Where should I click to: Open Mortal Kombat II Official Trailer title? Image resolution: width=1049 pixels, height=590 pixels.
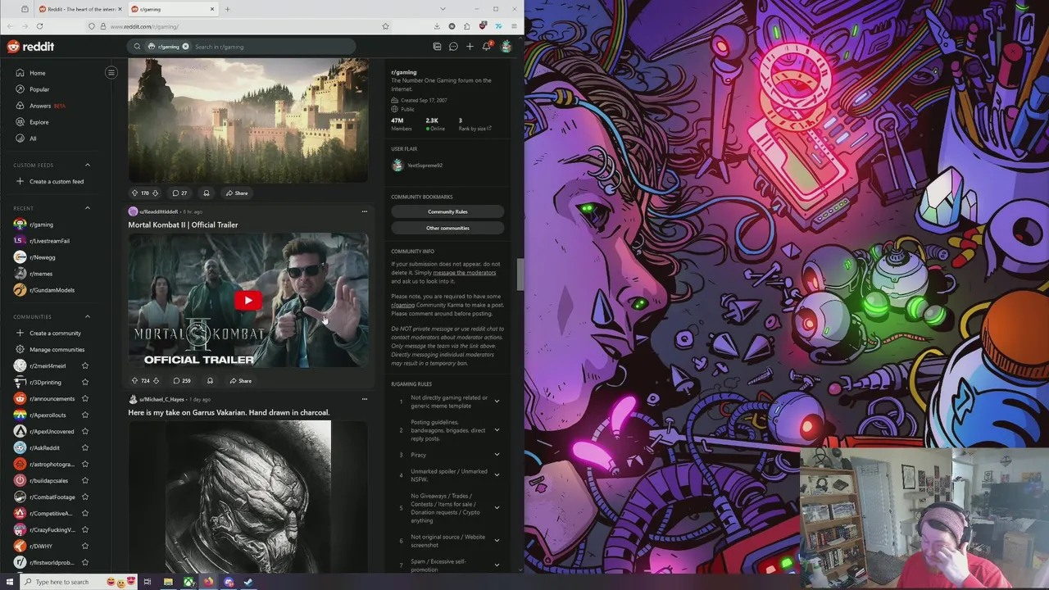(x=183, y=225)
